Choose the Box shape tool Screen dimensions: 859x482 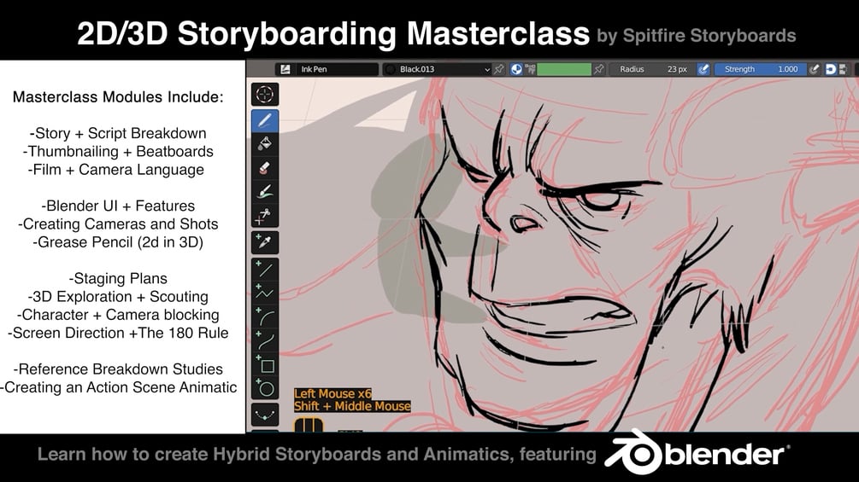click(265, 364)
